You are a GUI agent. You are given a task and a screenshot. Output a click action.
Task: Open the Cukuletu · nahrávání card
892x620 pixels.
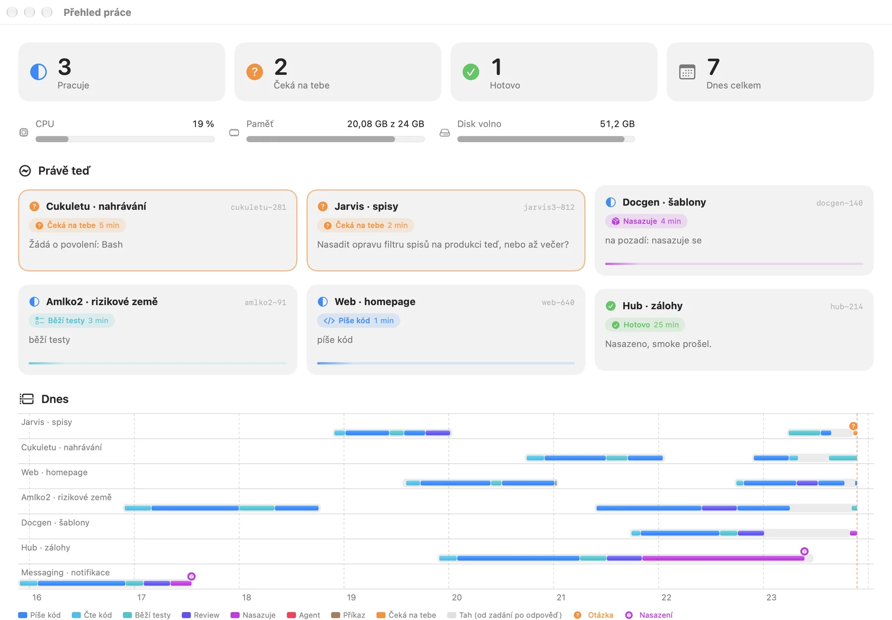tap(158, 230)
